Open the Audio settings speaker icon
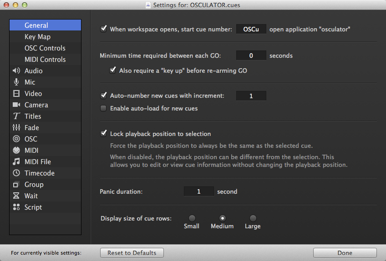Image resolution: width=386 pixels, height=261 pixels. pyautogui.click(x=16, y=71)
